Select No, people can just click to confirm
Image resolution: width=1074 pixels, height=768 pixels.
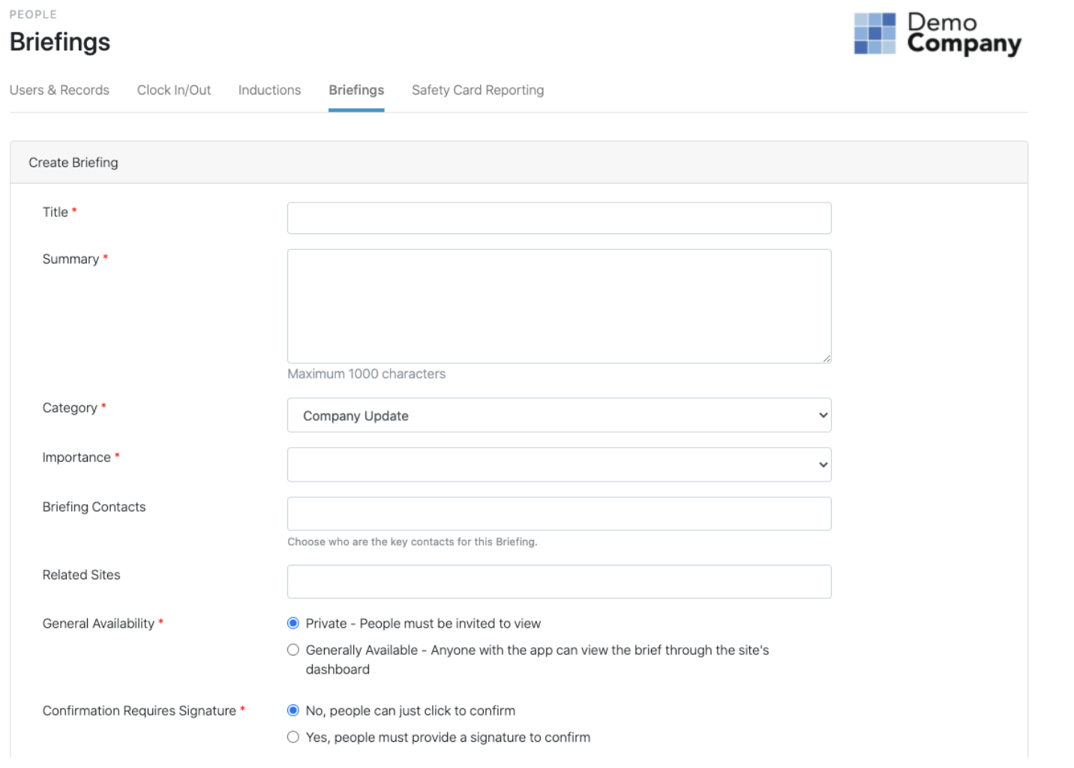point(292,709)
